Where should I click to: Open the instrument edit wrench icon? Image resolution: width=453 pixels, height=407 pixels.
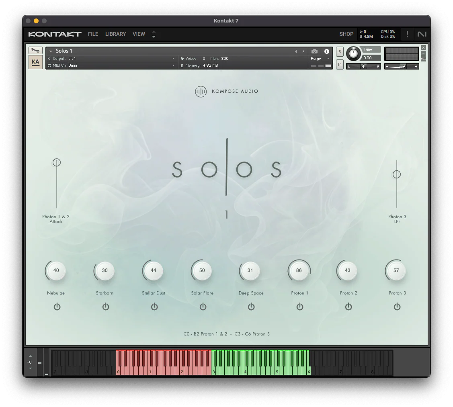tap(35, 50)
